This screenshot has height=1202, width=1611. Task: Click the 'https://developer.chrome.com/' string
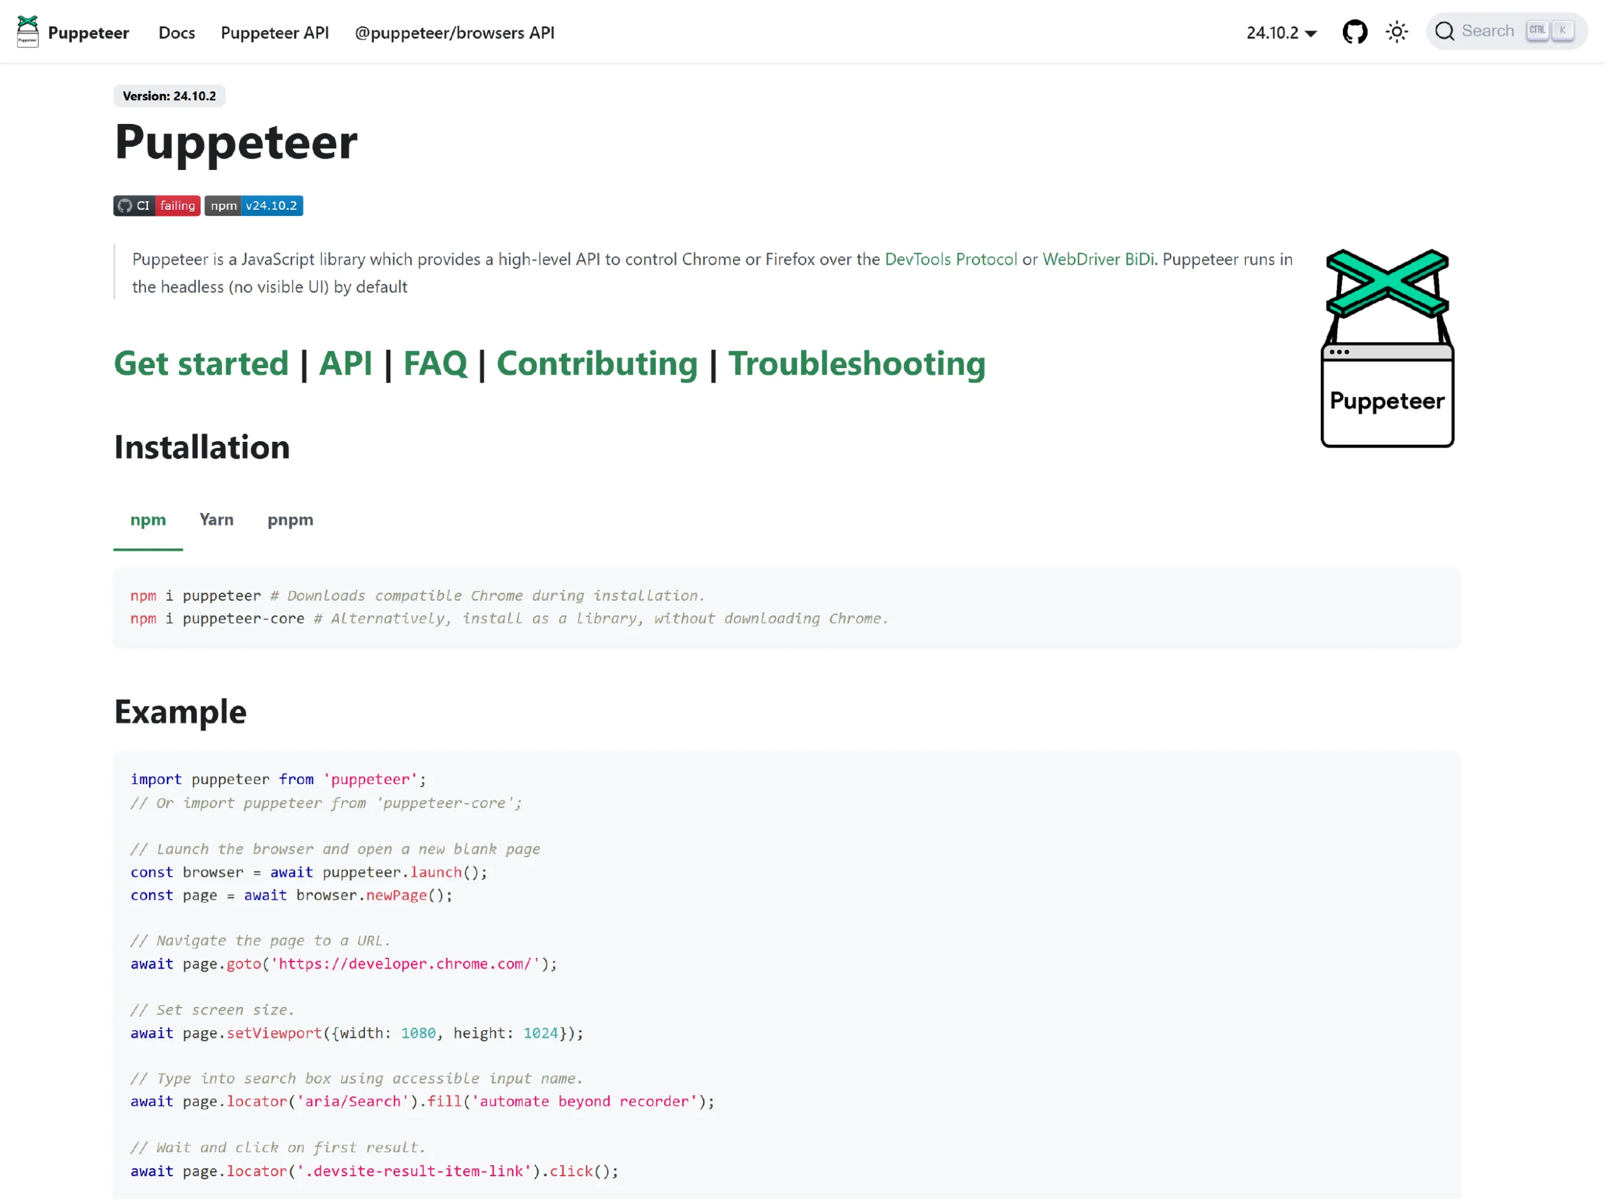[x=405, y=965]
